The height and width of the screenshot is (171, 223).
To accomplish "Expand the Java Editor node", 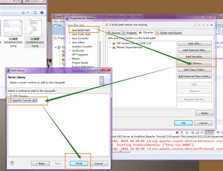I will (x=70, y=42).
